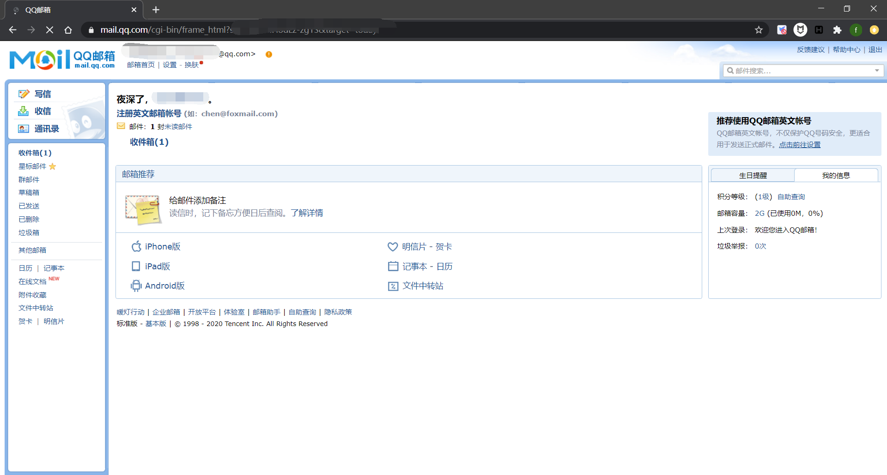The width and height of the screenshot is (887, 475).
Task: Open the sidebar 明信片 link
Action: [54, 321]
